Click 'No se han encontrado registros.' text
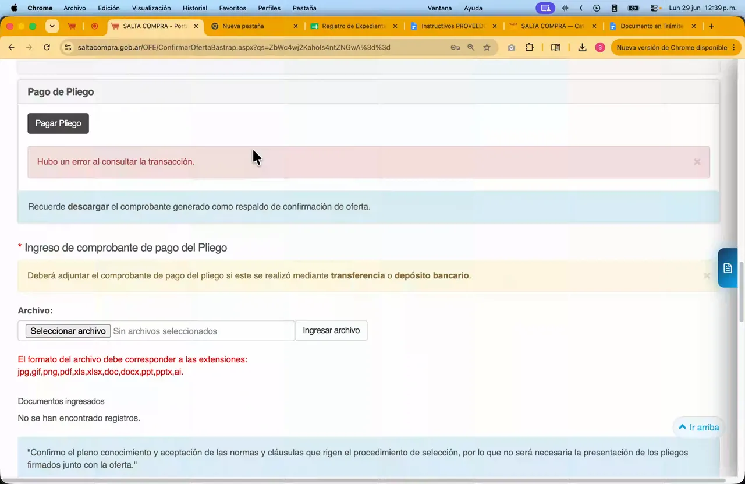 [x=79, y=418]
